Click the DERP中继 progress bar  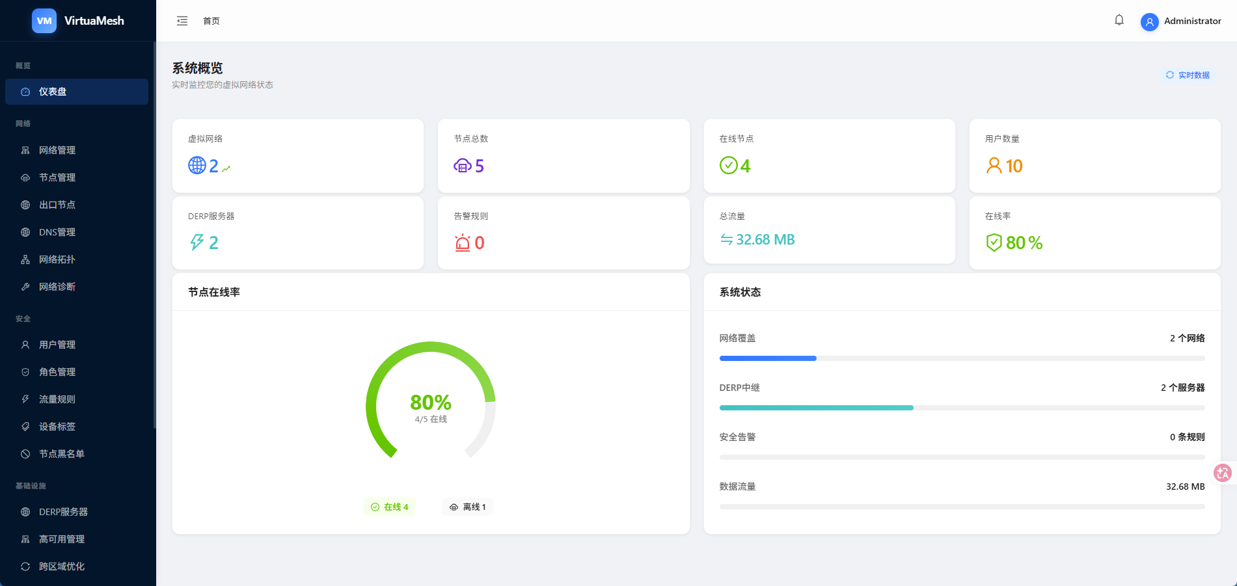pyautogui.click(x=962, y=408)
